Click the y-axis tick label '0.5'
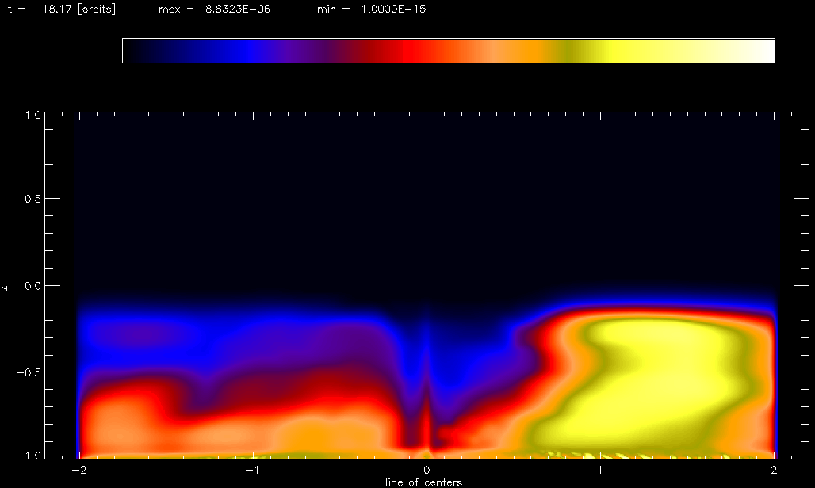This screenshot has width=815, height=488. [32, 199]
